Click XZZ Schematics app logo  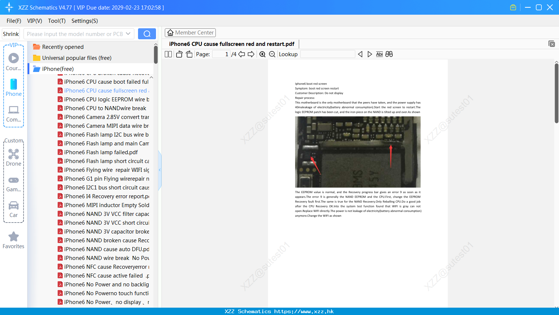[x=9, y=7]
